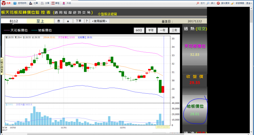Click the 地板價位 value 28.01 panel
254x135 pixels.
(194, 114)
